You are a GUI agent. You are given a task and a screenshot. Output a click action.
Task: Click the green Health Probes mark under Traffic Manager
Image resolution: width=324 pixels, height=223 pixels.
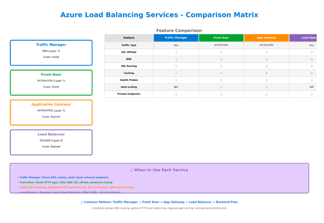pyautogui.click(x=176, y=80)
